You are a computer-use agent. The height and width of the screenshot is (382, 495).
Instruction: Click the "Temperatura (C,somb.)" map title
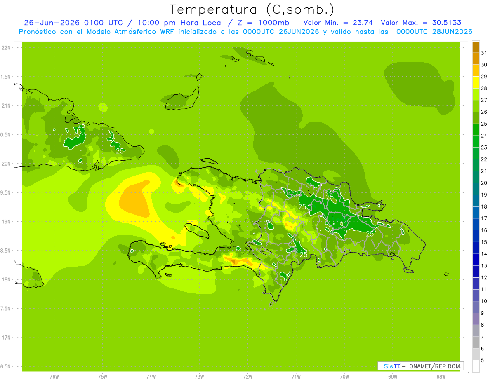click(x=252, y=9)
